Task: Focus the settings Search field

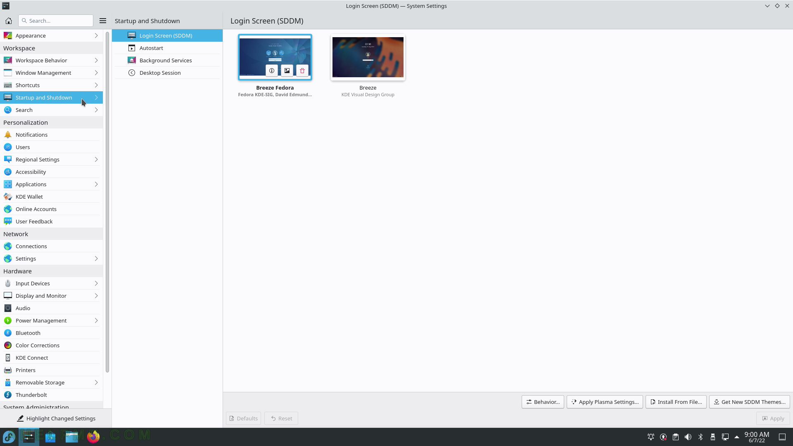Action: (x=56, y=21)
